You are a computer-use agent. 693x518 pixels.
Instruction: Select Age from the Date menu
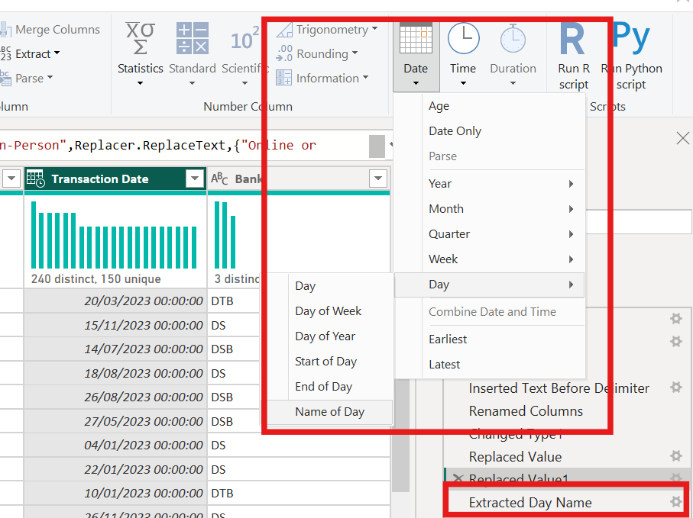point(489,106)
